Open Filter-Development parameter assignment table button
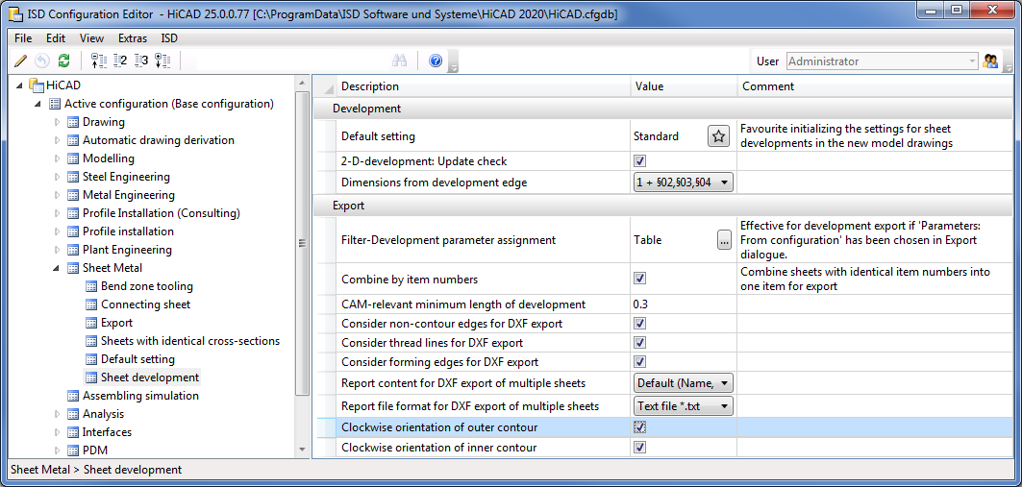The image size is (1022, 487). 724,239
